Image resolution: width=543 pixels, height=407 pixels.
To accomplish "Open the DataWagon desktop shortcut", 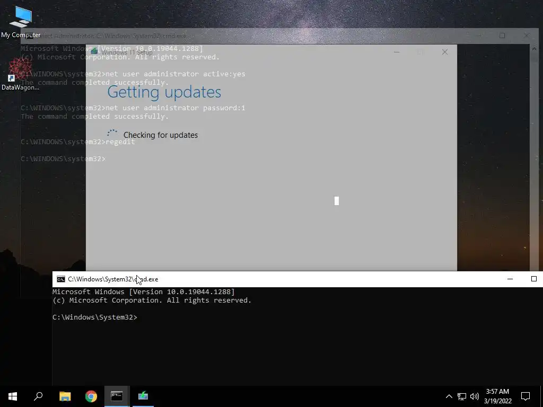I will click(x=20, y=74).
